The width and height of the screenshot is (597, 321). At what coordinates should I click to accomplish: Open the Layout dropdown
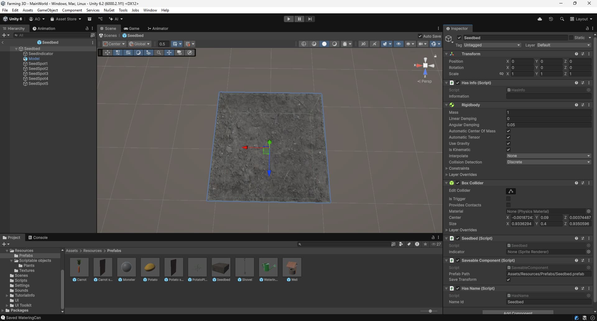(581, 19)
